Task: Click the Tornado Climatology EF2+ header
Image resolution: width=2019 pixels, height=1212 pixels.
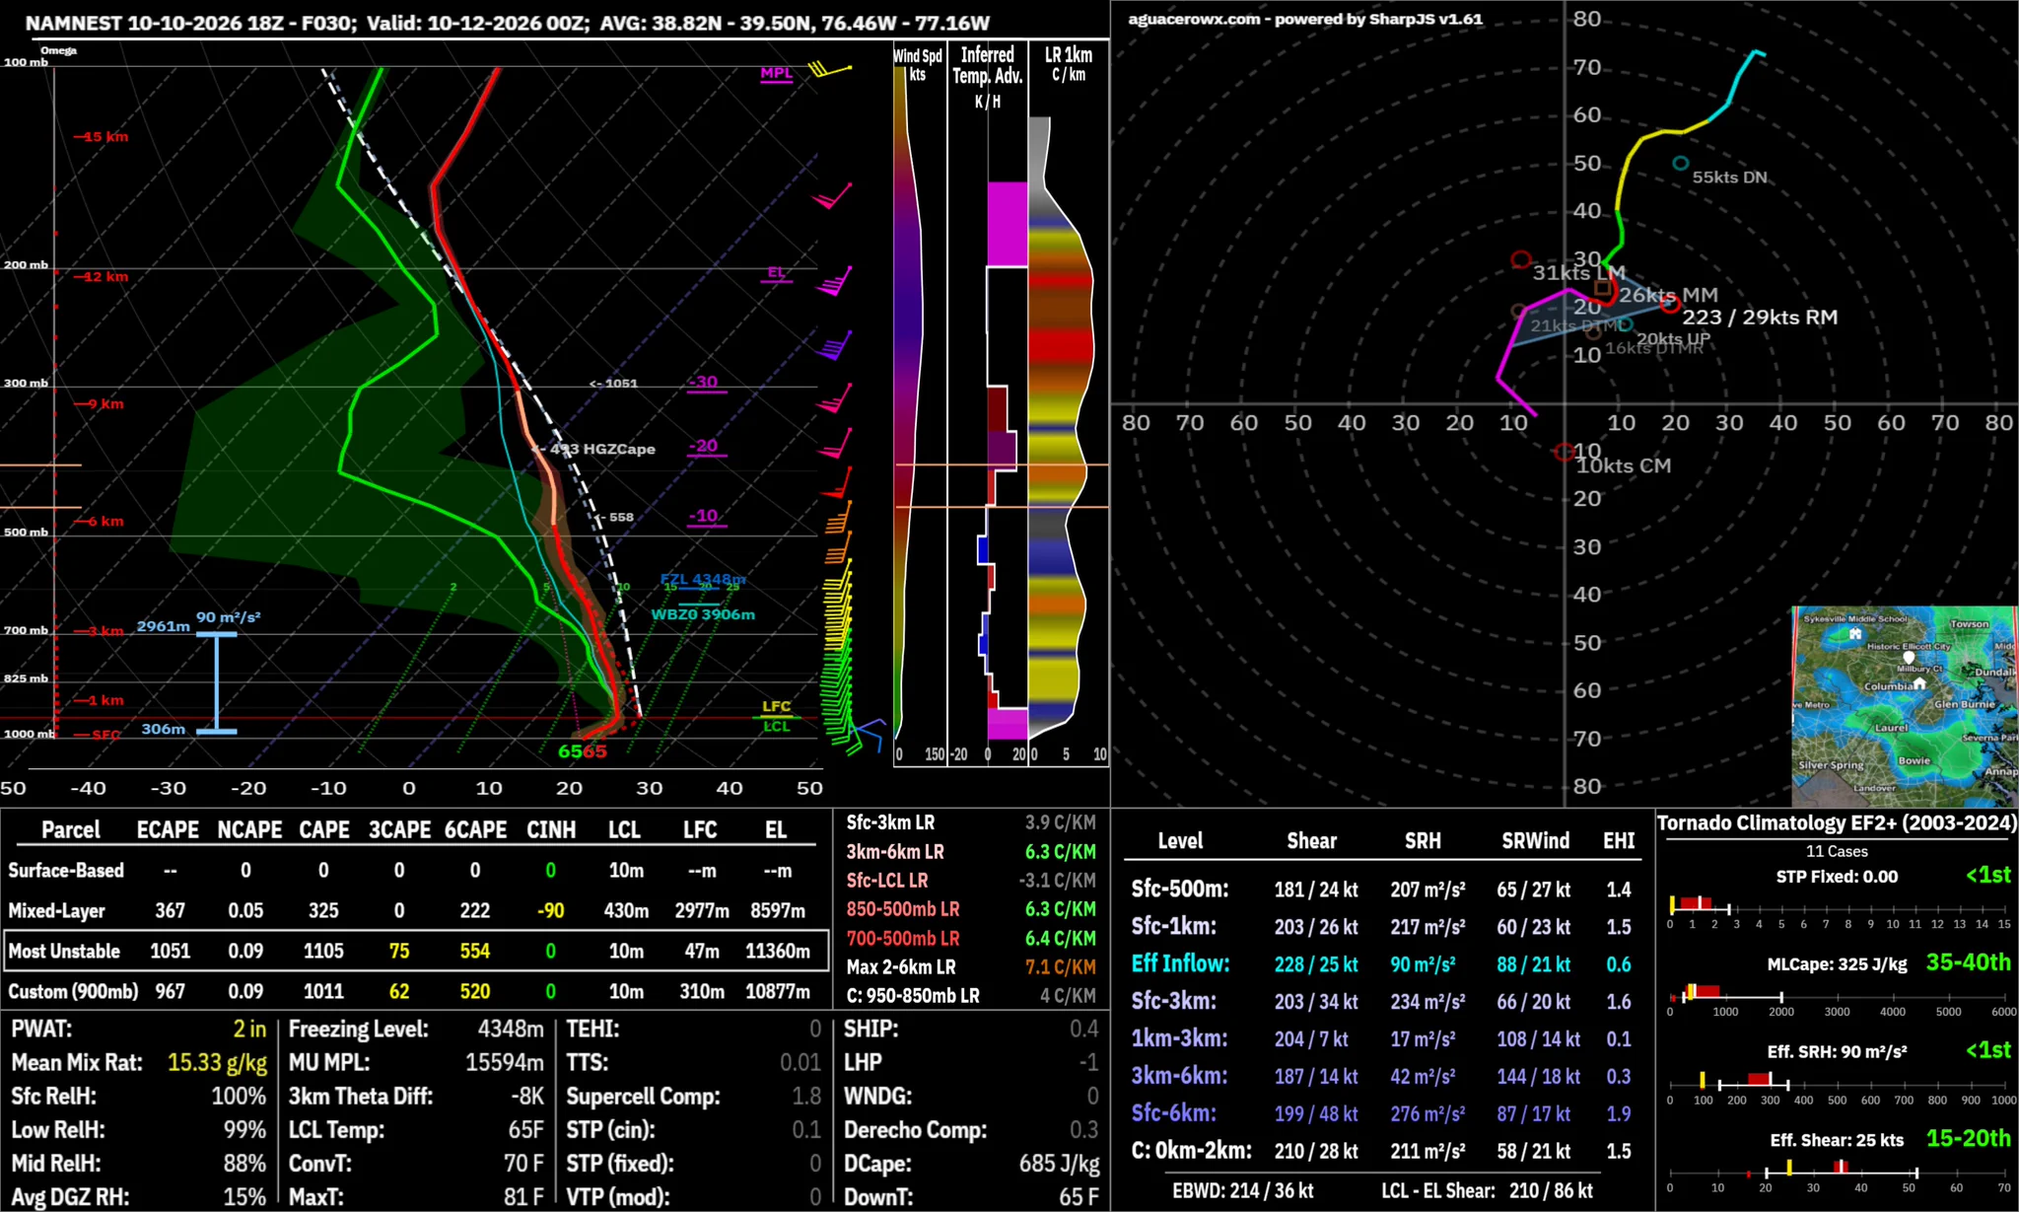Action: click(x=1837, y=822)
